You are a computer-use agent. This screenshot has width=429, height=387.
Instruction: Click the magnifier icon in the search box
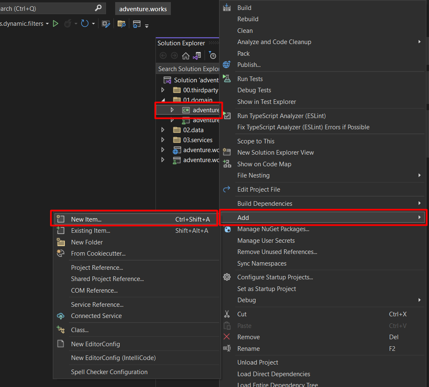98,8
